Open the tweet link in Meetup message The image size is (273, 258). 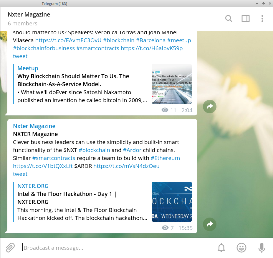tap(20, 56)
